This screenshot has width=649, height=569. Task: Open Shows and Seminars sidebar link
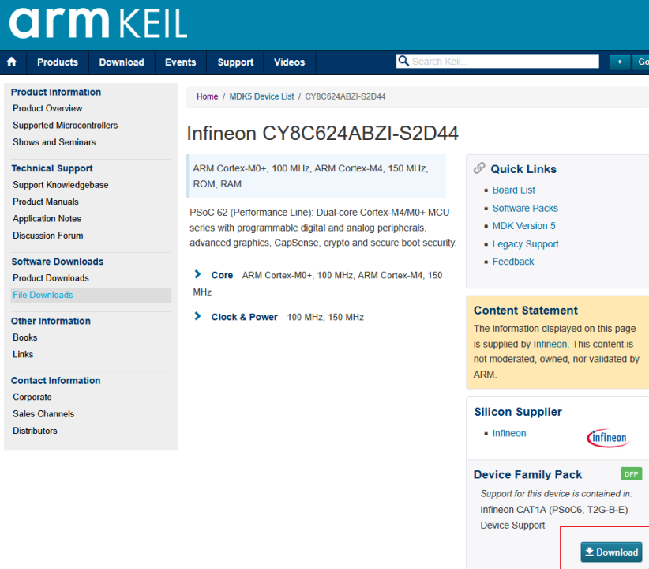(54, 142)
